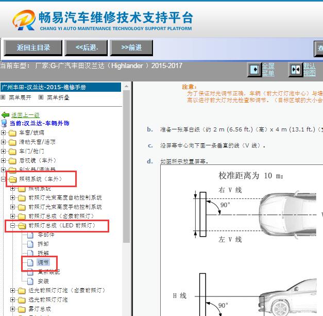Viewport: 323px width, 316px height.
Task: Click the 当前:汉兰达-车辆外饰 computer icon
Action: (x=4, y=123)
